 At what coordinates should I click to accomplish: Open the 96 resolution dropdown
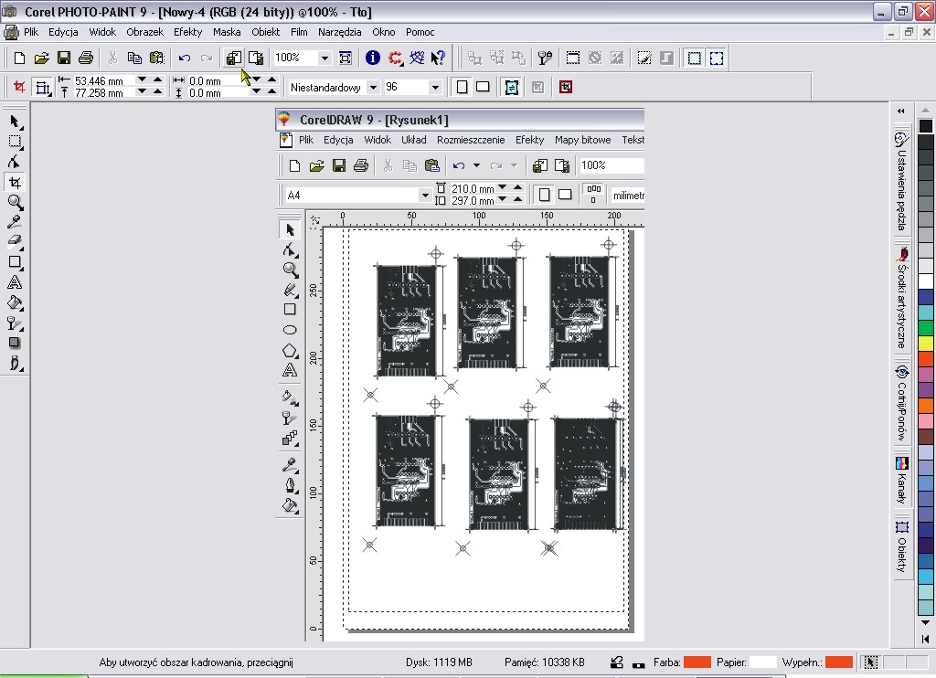[x=435, y=87]
